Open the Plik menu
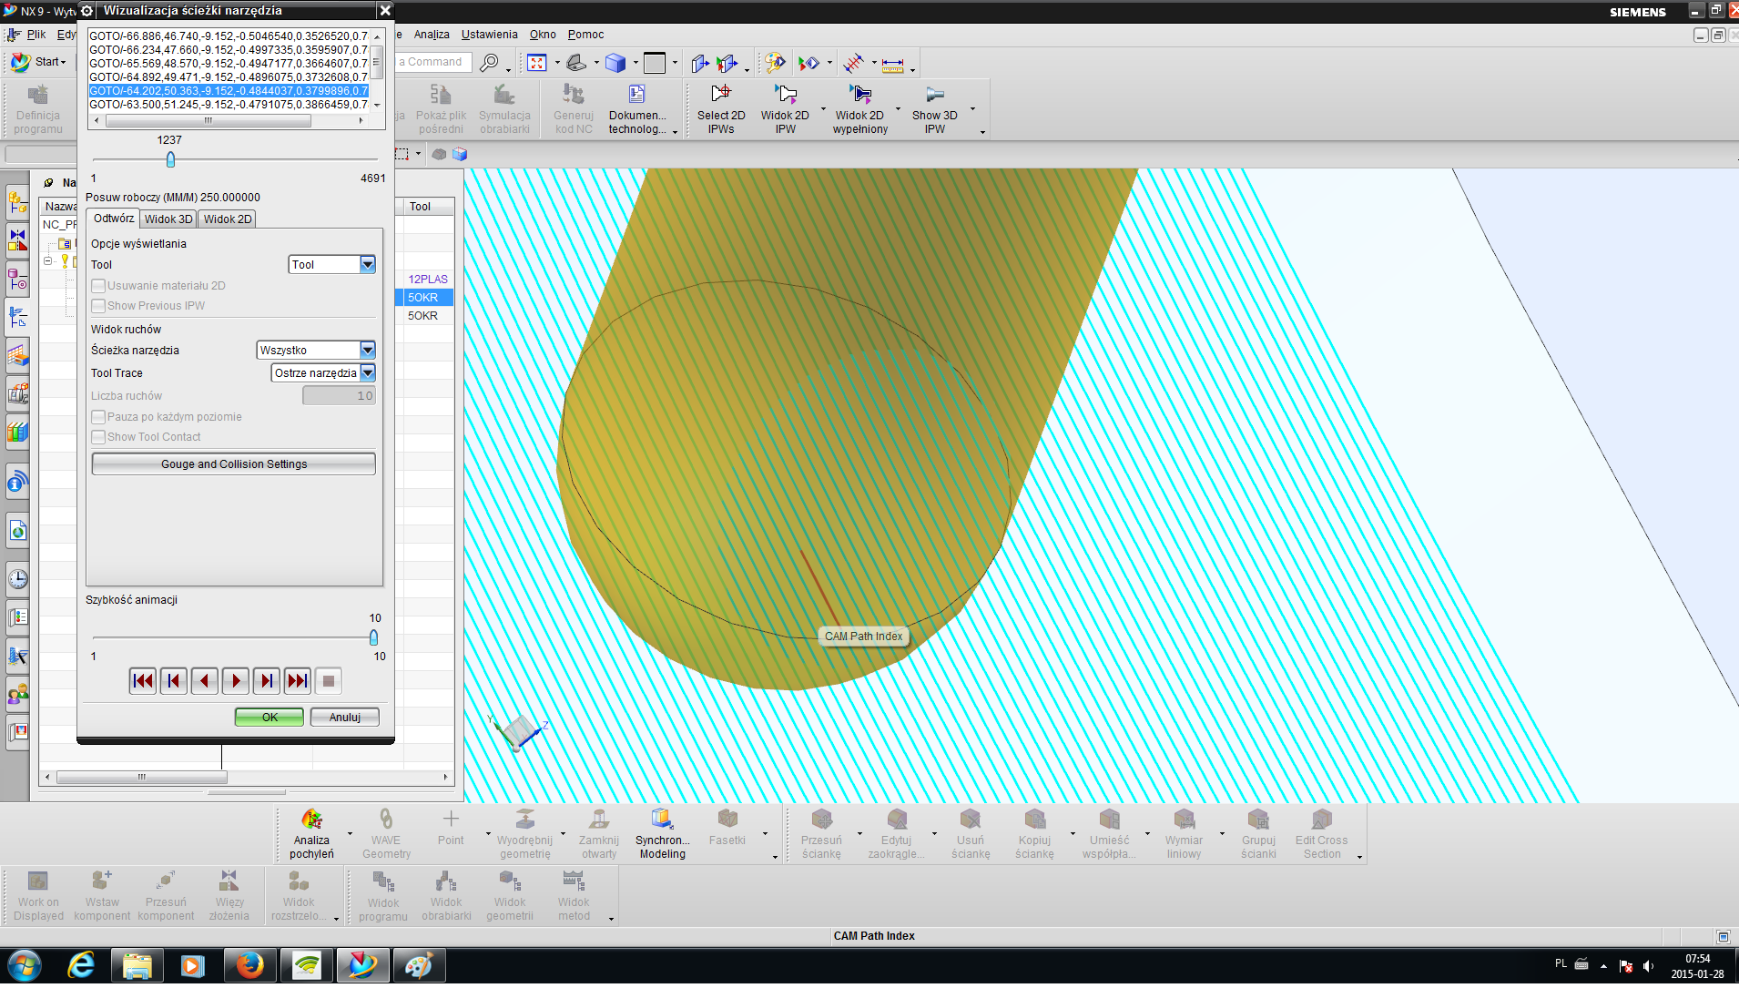The height and width of the screenshot is (988, 1739). pos(36,35)
